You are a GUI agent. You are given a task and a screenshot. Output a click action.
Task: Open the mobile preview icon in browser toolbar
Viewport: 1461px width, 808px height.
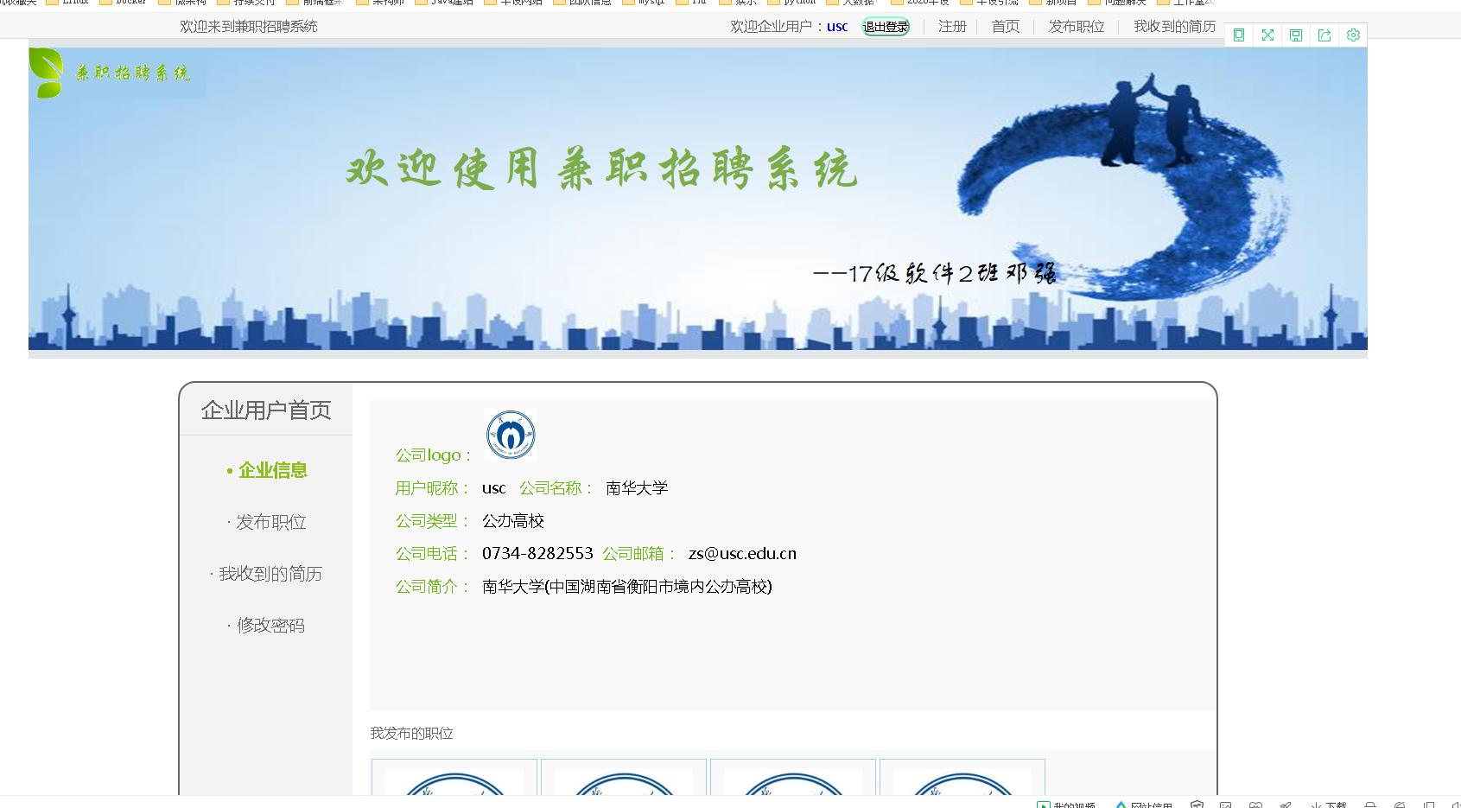(1239, 35)
